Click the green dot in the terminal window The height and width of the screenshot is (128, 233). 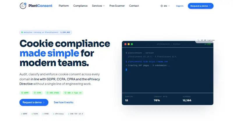tap(132, 44)
